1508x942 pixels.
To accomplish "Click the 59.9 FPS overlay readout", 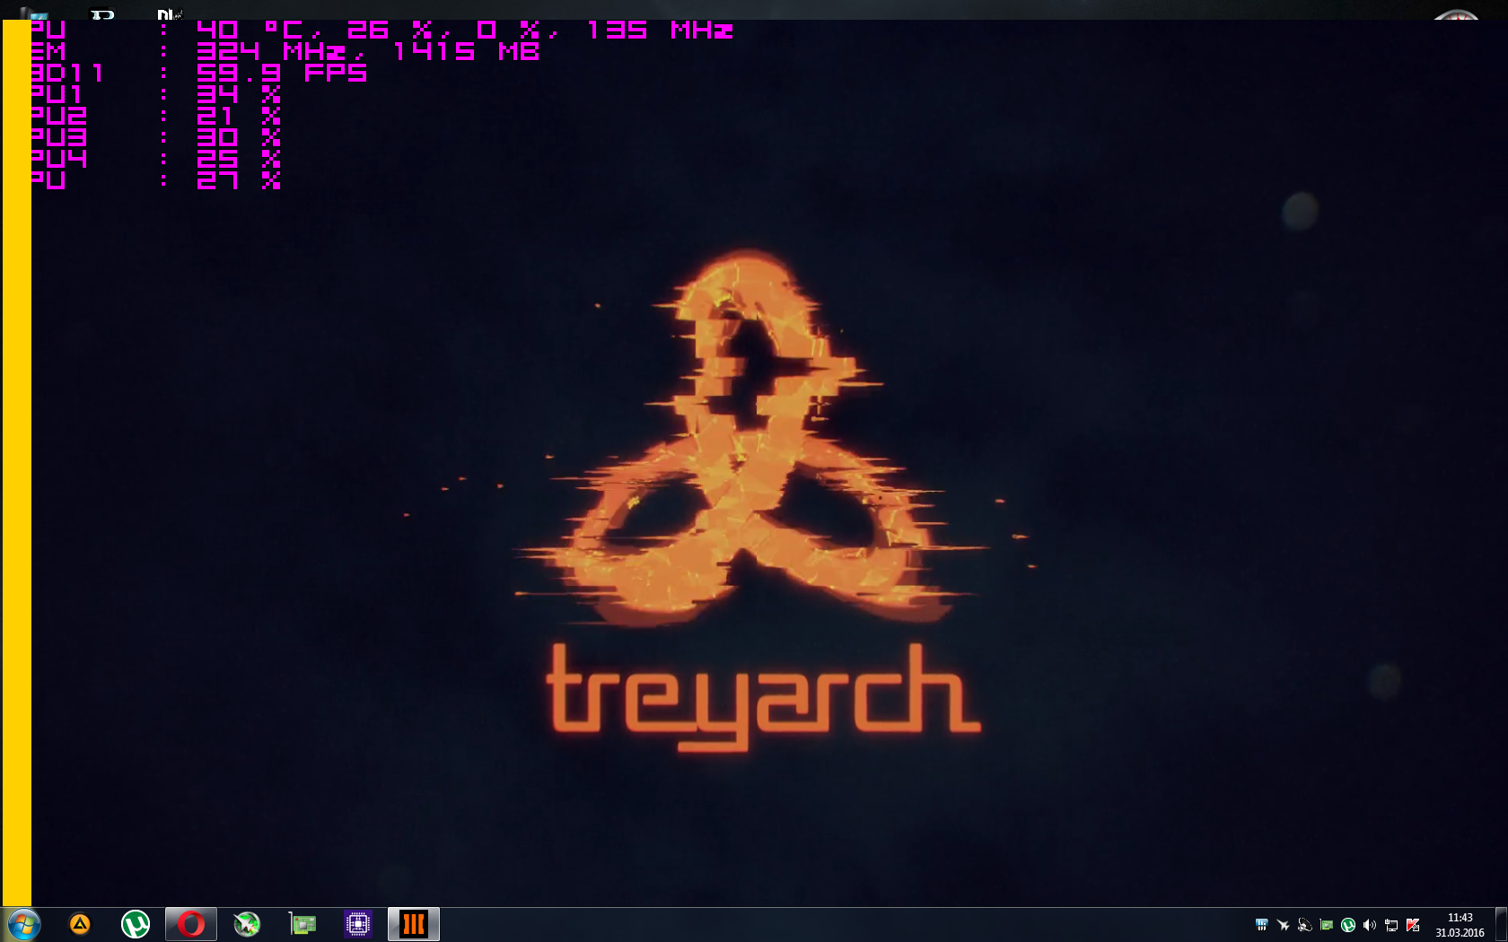I will tap(282, 73).
